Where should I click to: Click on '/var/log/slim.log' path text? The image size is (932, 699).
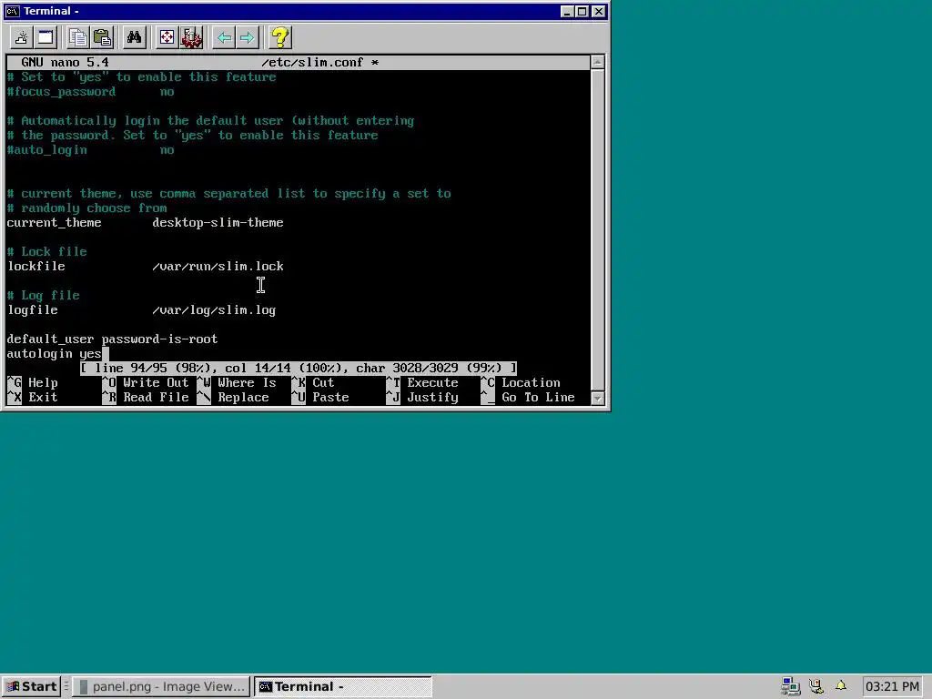pos(214,310)
